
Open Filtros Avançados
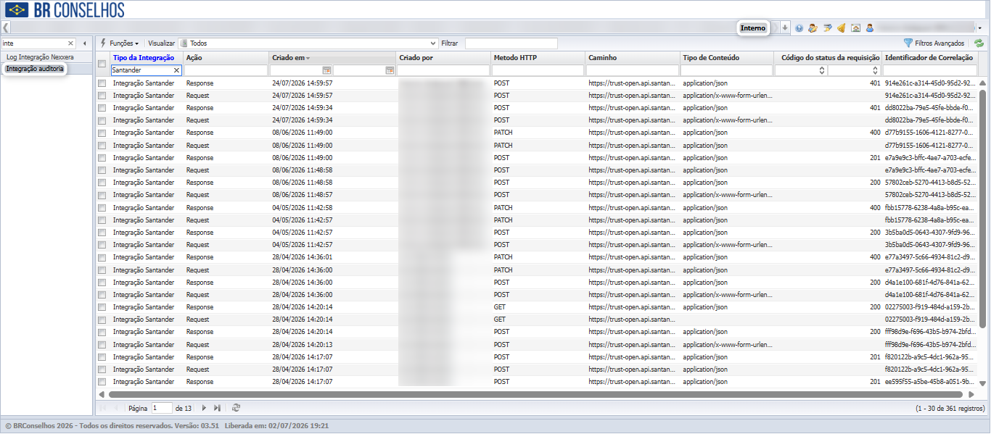click(934, 43)
